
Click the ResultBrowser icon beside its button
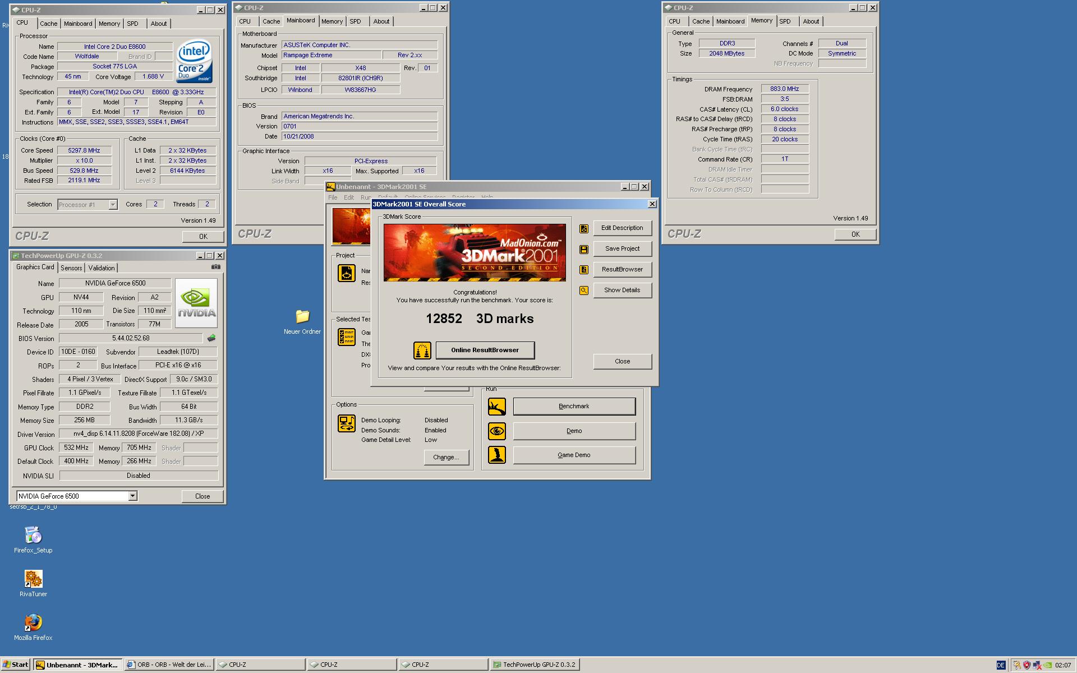(x=584, y=270)
